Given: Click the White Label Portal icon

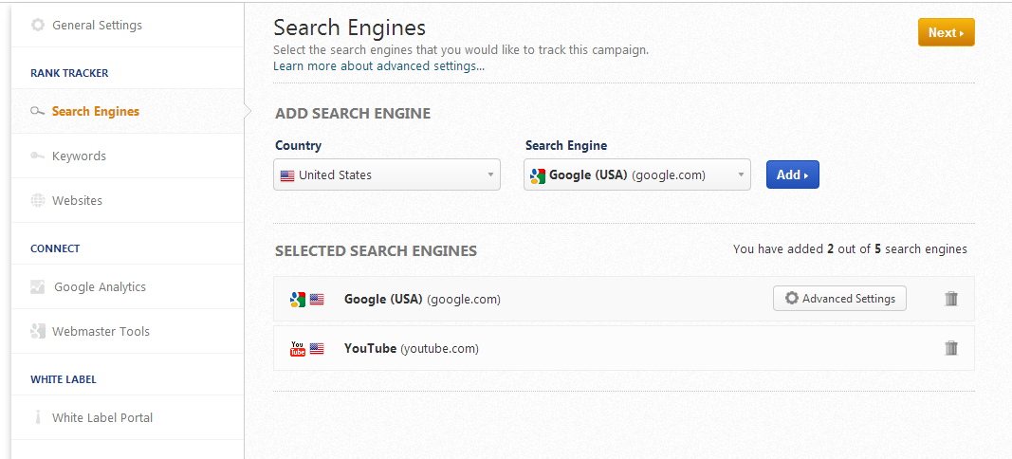Looking at the screenshot, I should click(38, 418).
